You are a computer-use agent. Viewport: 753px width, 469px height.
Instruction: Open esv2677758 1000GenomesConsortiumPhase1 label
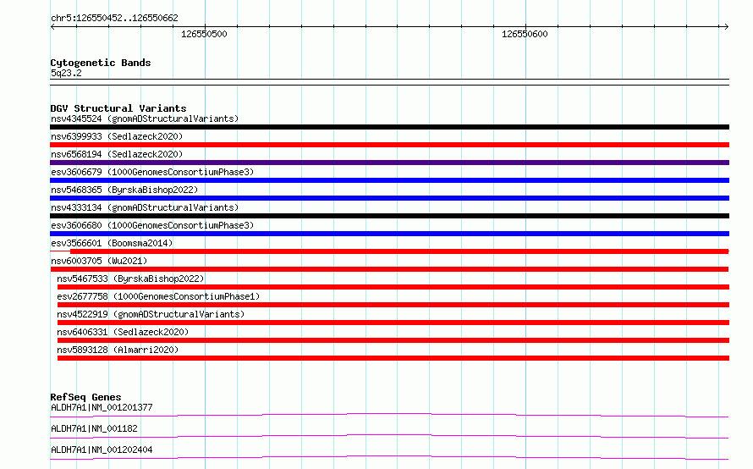[158, 296]
